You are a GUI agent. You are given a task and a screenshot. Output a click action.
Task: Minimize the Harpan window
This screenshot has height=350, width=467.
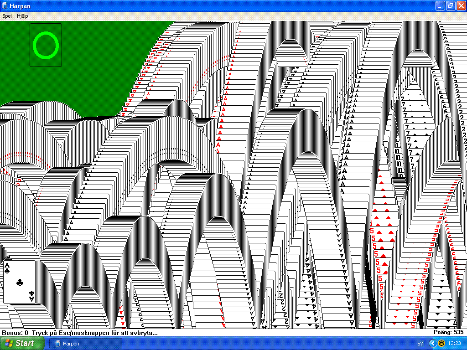[440, 6]
